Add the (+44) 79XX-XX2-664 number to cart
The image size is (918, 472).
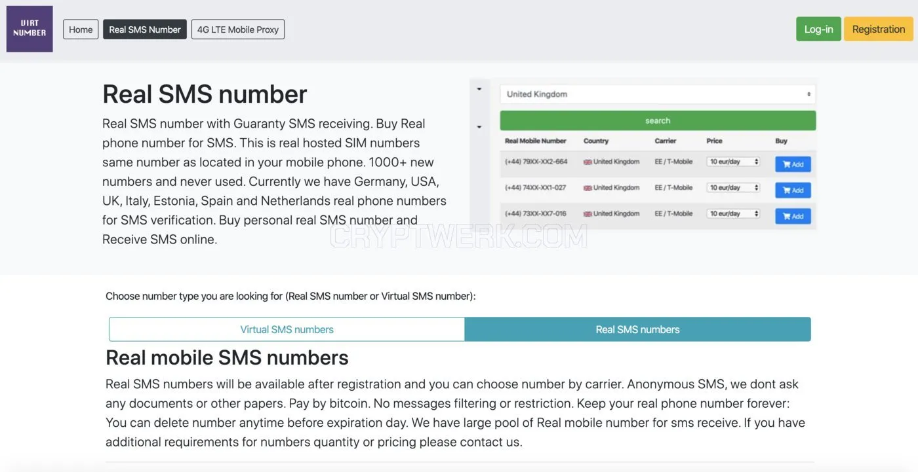pos(793,164)
